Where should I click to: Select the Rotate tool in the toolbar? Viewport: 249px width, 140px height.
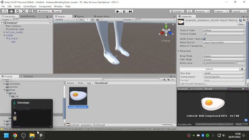(18, 11)
